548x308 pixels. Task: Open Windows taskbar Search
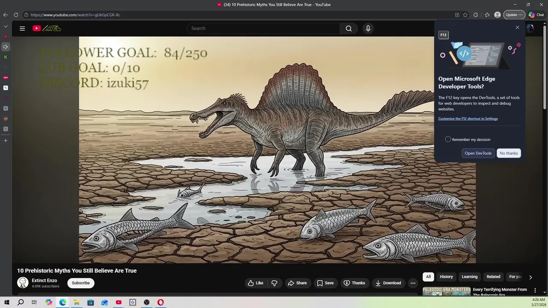pyautogui.click(x=21, y=302)
